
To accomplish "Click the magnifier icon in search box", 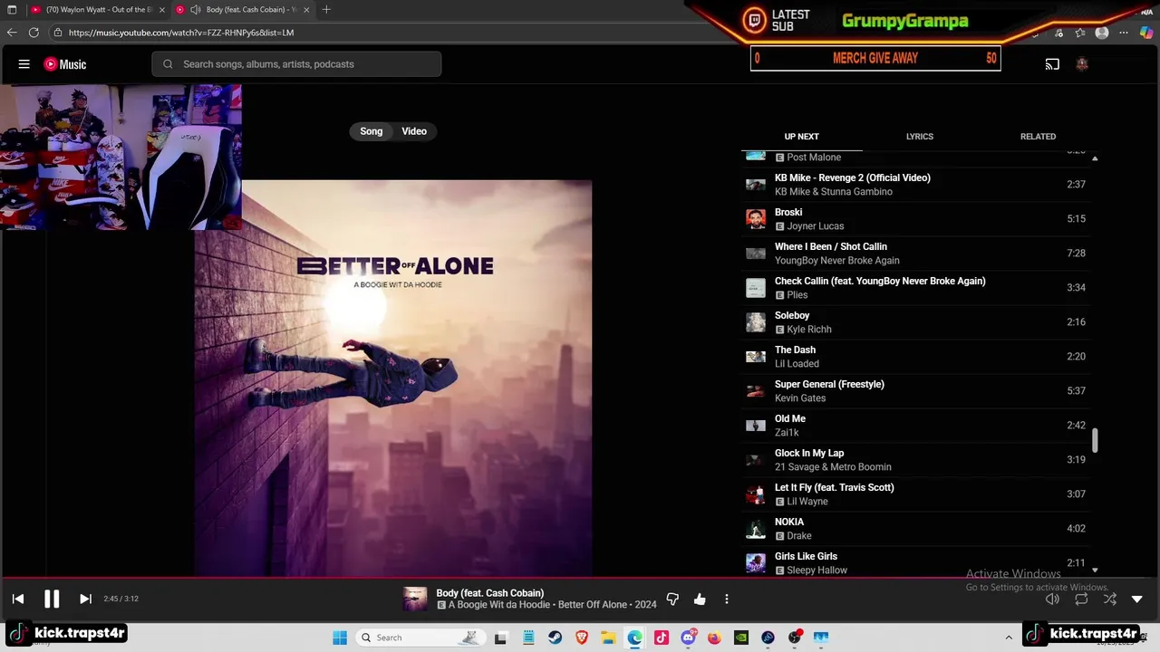I will [168, 64].
